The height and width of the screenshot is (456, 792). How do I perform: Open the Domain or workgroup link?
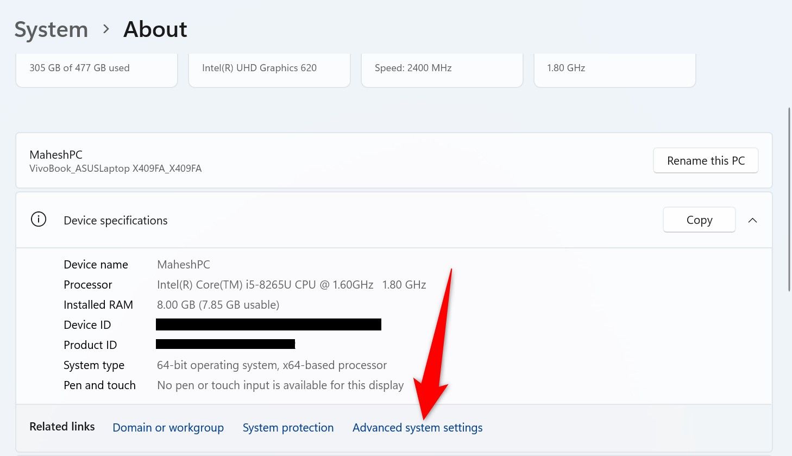tap(168, 428)
